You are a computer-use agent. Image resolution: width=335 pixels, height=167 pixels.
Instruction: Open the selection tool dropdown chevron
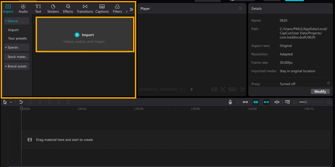(11, 102)
